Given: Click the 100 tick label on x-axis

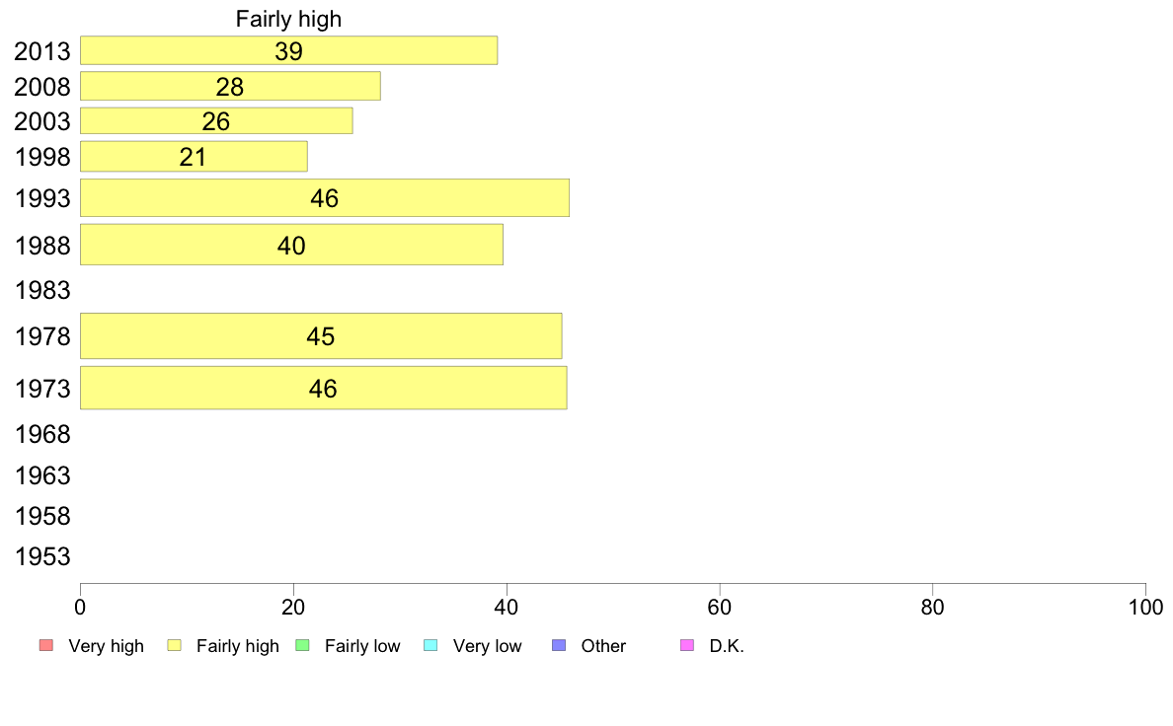Looking at the screenshot, I should (1145, 607).
